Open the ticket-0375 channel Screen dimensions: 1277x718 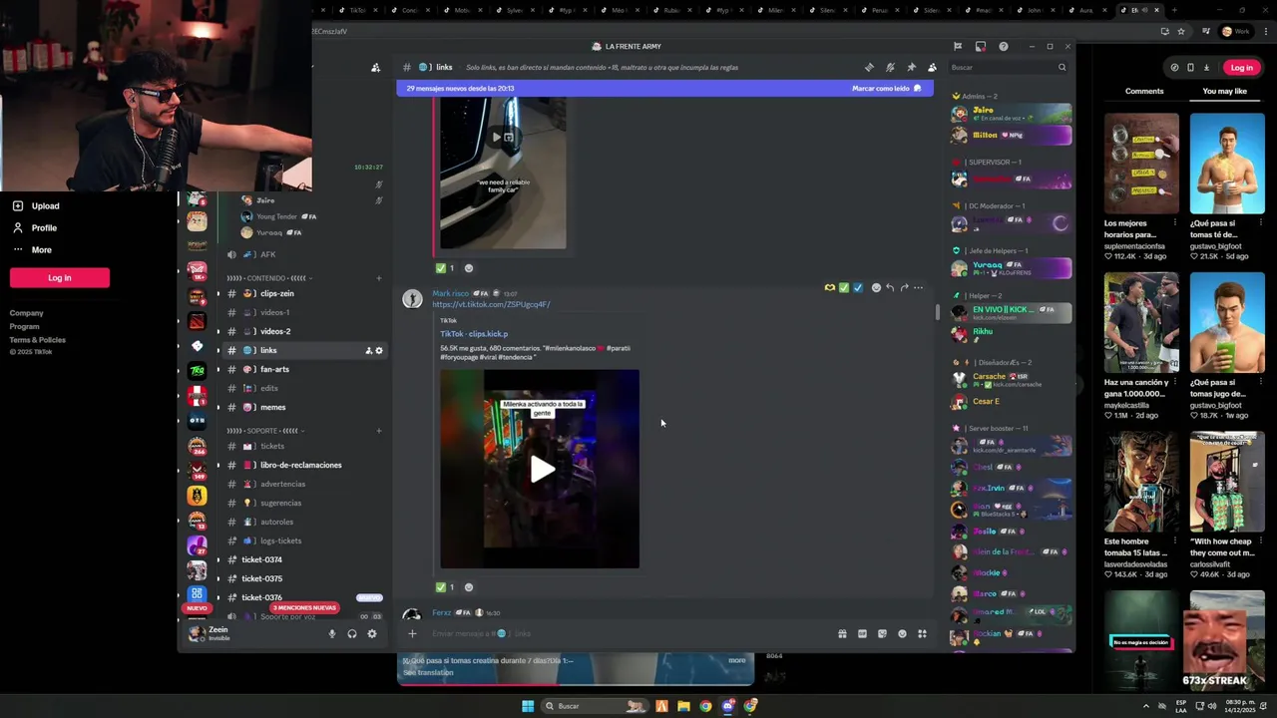coord(303,578)
